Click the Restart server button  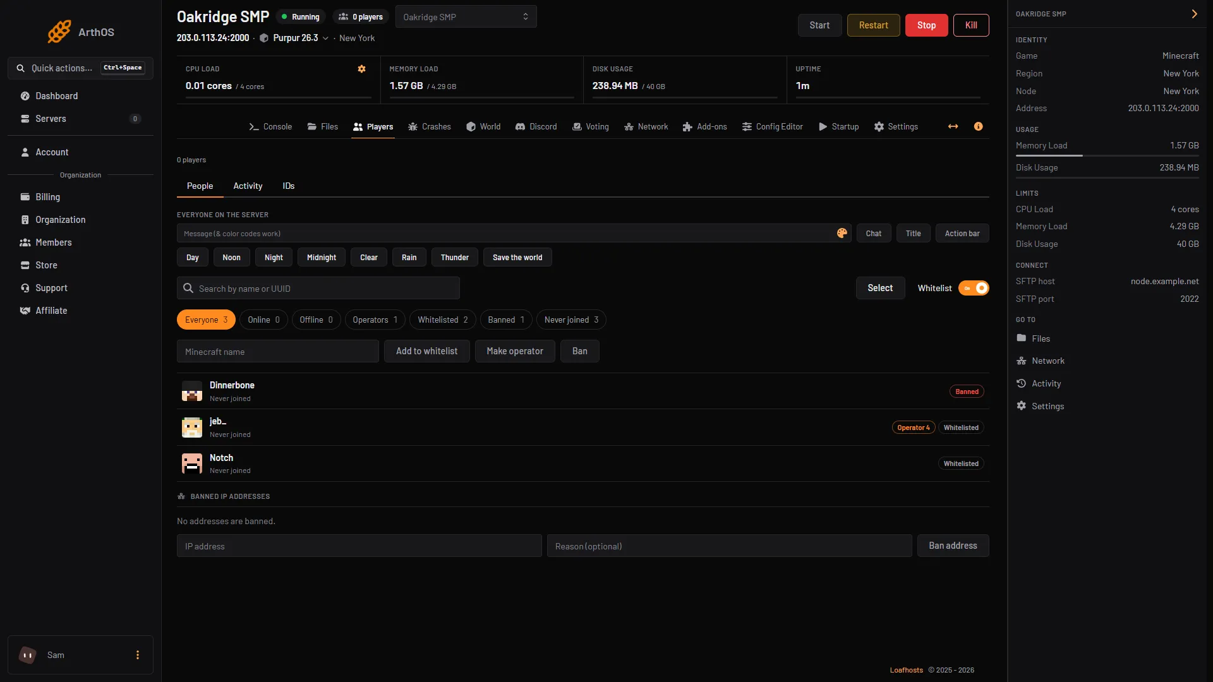(x=873, y=25)
